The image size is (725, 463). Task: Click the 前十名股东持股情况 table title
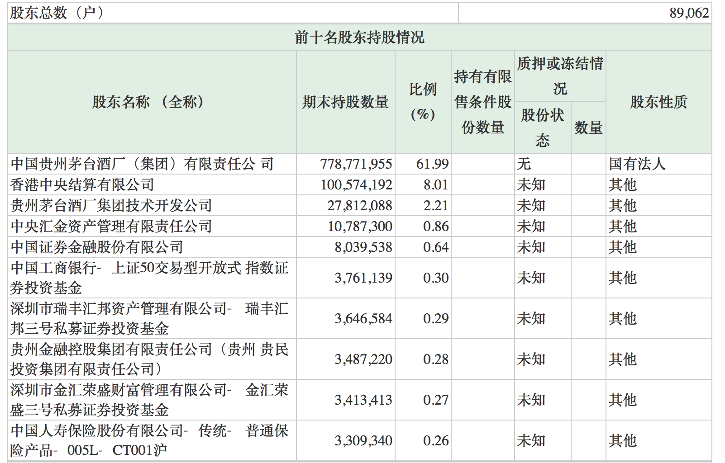pos(360,37)
